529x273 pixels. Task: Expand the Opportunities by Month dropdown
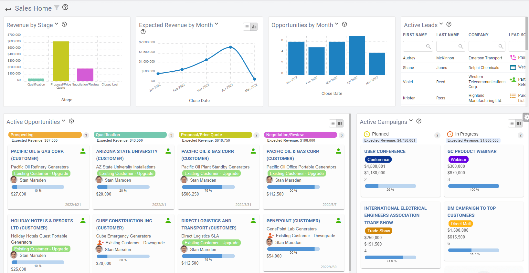[337, 24]
